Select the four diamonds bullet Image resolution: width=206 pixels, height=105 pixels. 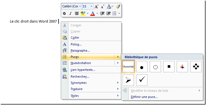(x=196, y=67)
